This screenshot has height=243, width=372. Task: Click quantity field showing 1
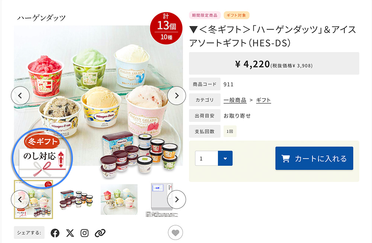coord(206,158)
